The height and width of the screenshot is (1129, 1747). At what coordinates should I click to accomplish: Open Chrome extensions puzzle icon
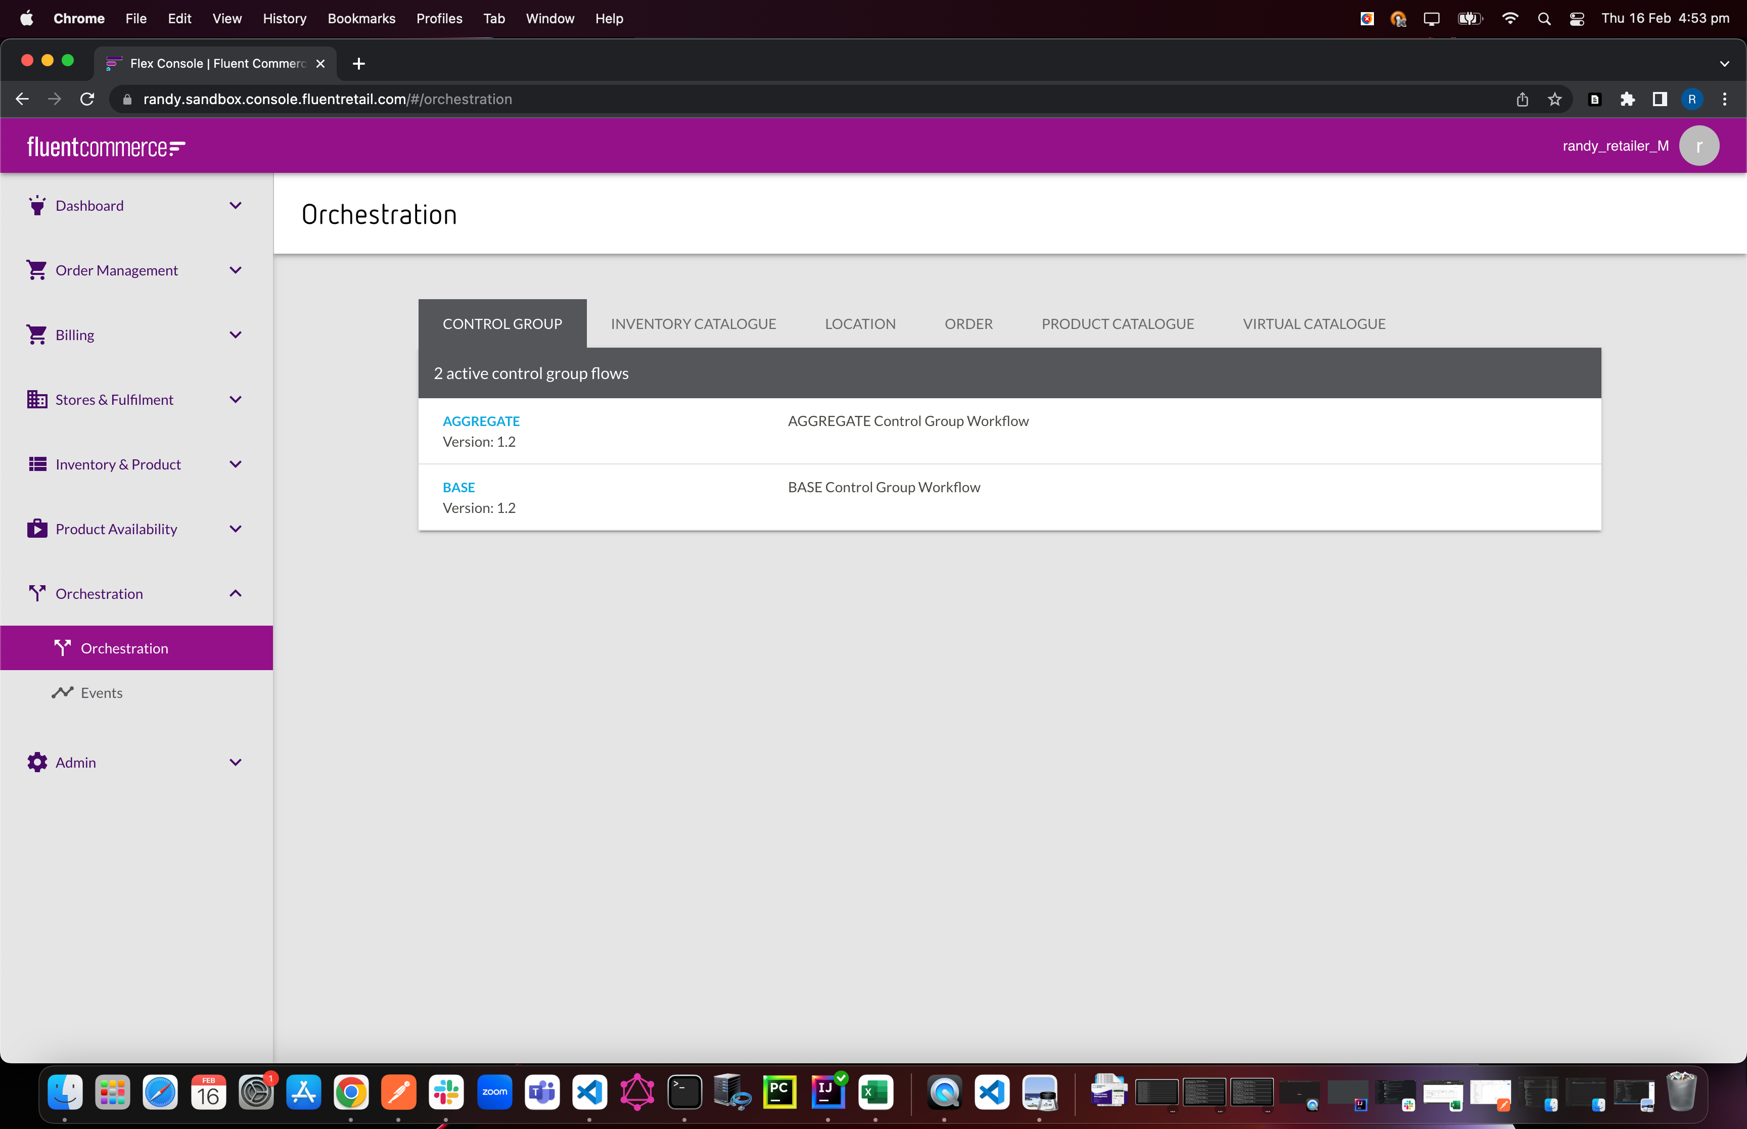(x=1627, y=99)
